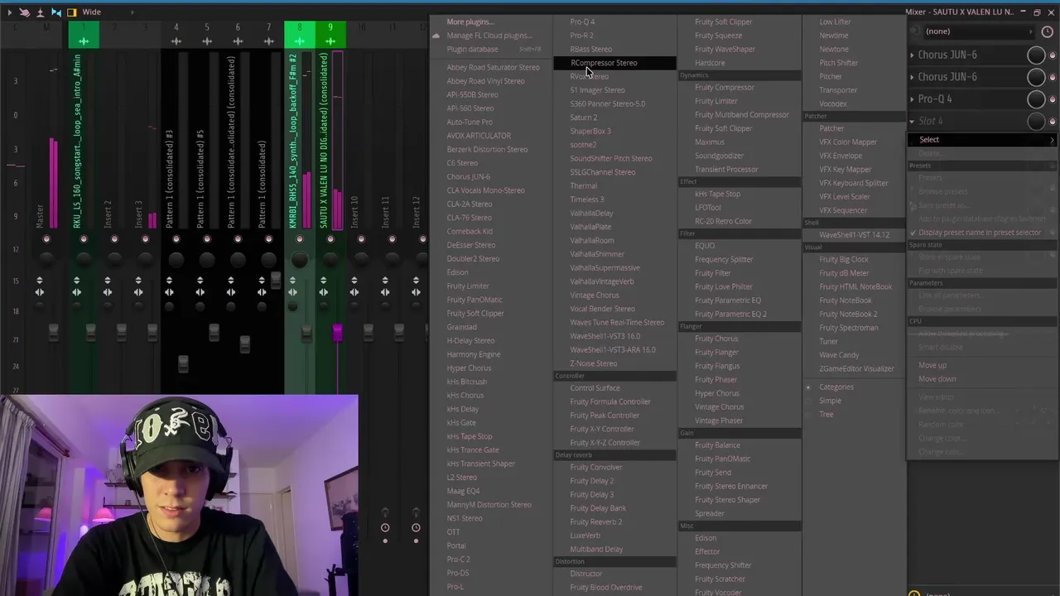
Task: Choose Auto-Tune Pro plugin
Action: point(469,122)
